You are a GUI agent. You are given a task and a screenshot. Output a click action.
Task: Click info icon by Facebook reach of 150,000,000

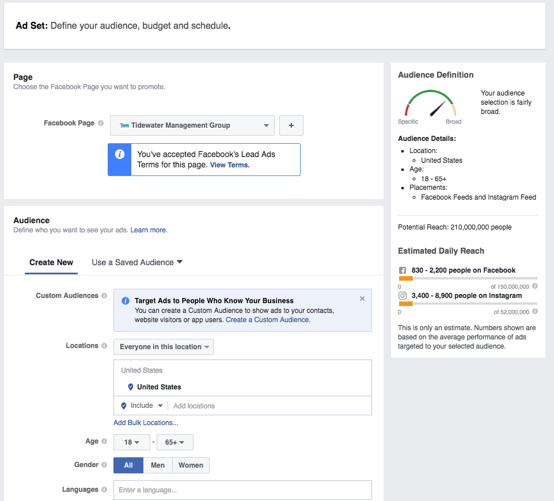click(535, 286)
